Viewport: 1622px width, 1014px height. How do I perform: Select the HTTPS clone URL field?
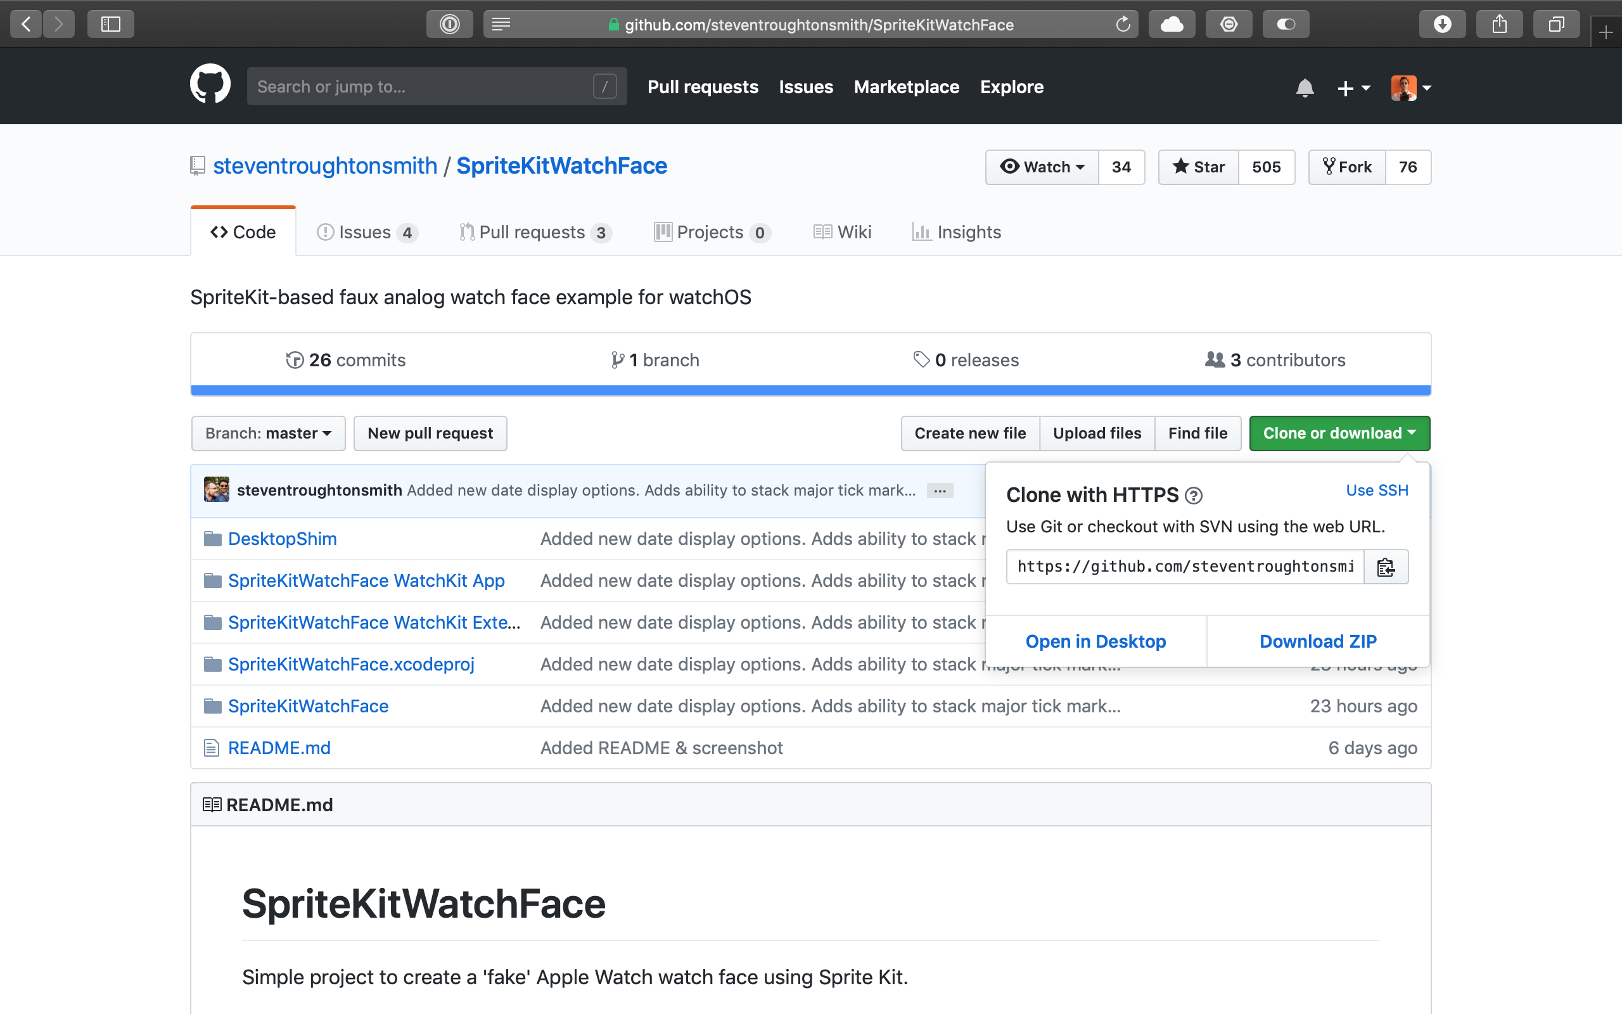click(x=1185, y=567)
